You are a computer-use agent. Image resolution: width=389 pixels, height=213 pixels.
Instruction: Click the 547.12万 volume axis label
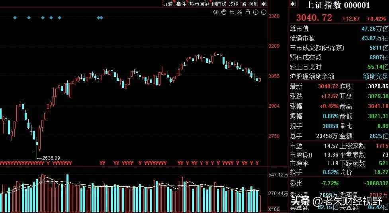(x=278, y=175)
